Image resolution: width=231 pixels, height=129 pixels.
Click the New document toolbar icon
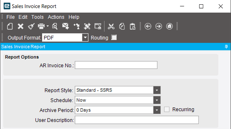click(x=10, y=26)
